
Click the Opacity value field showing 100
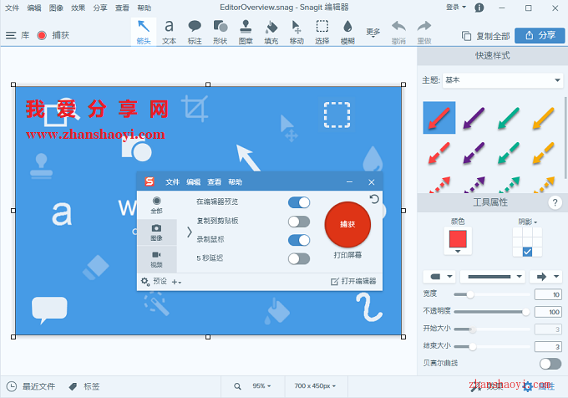coord(548,312)
